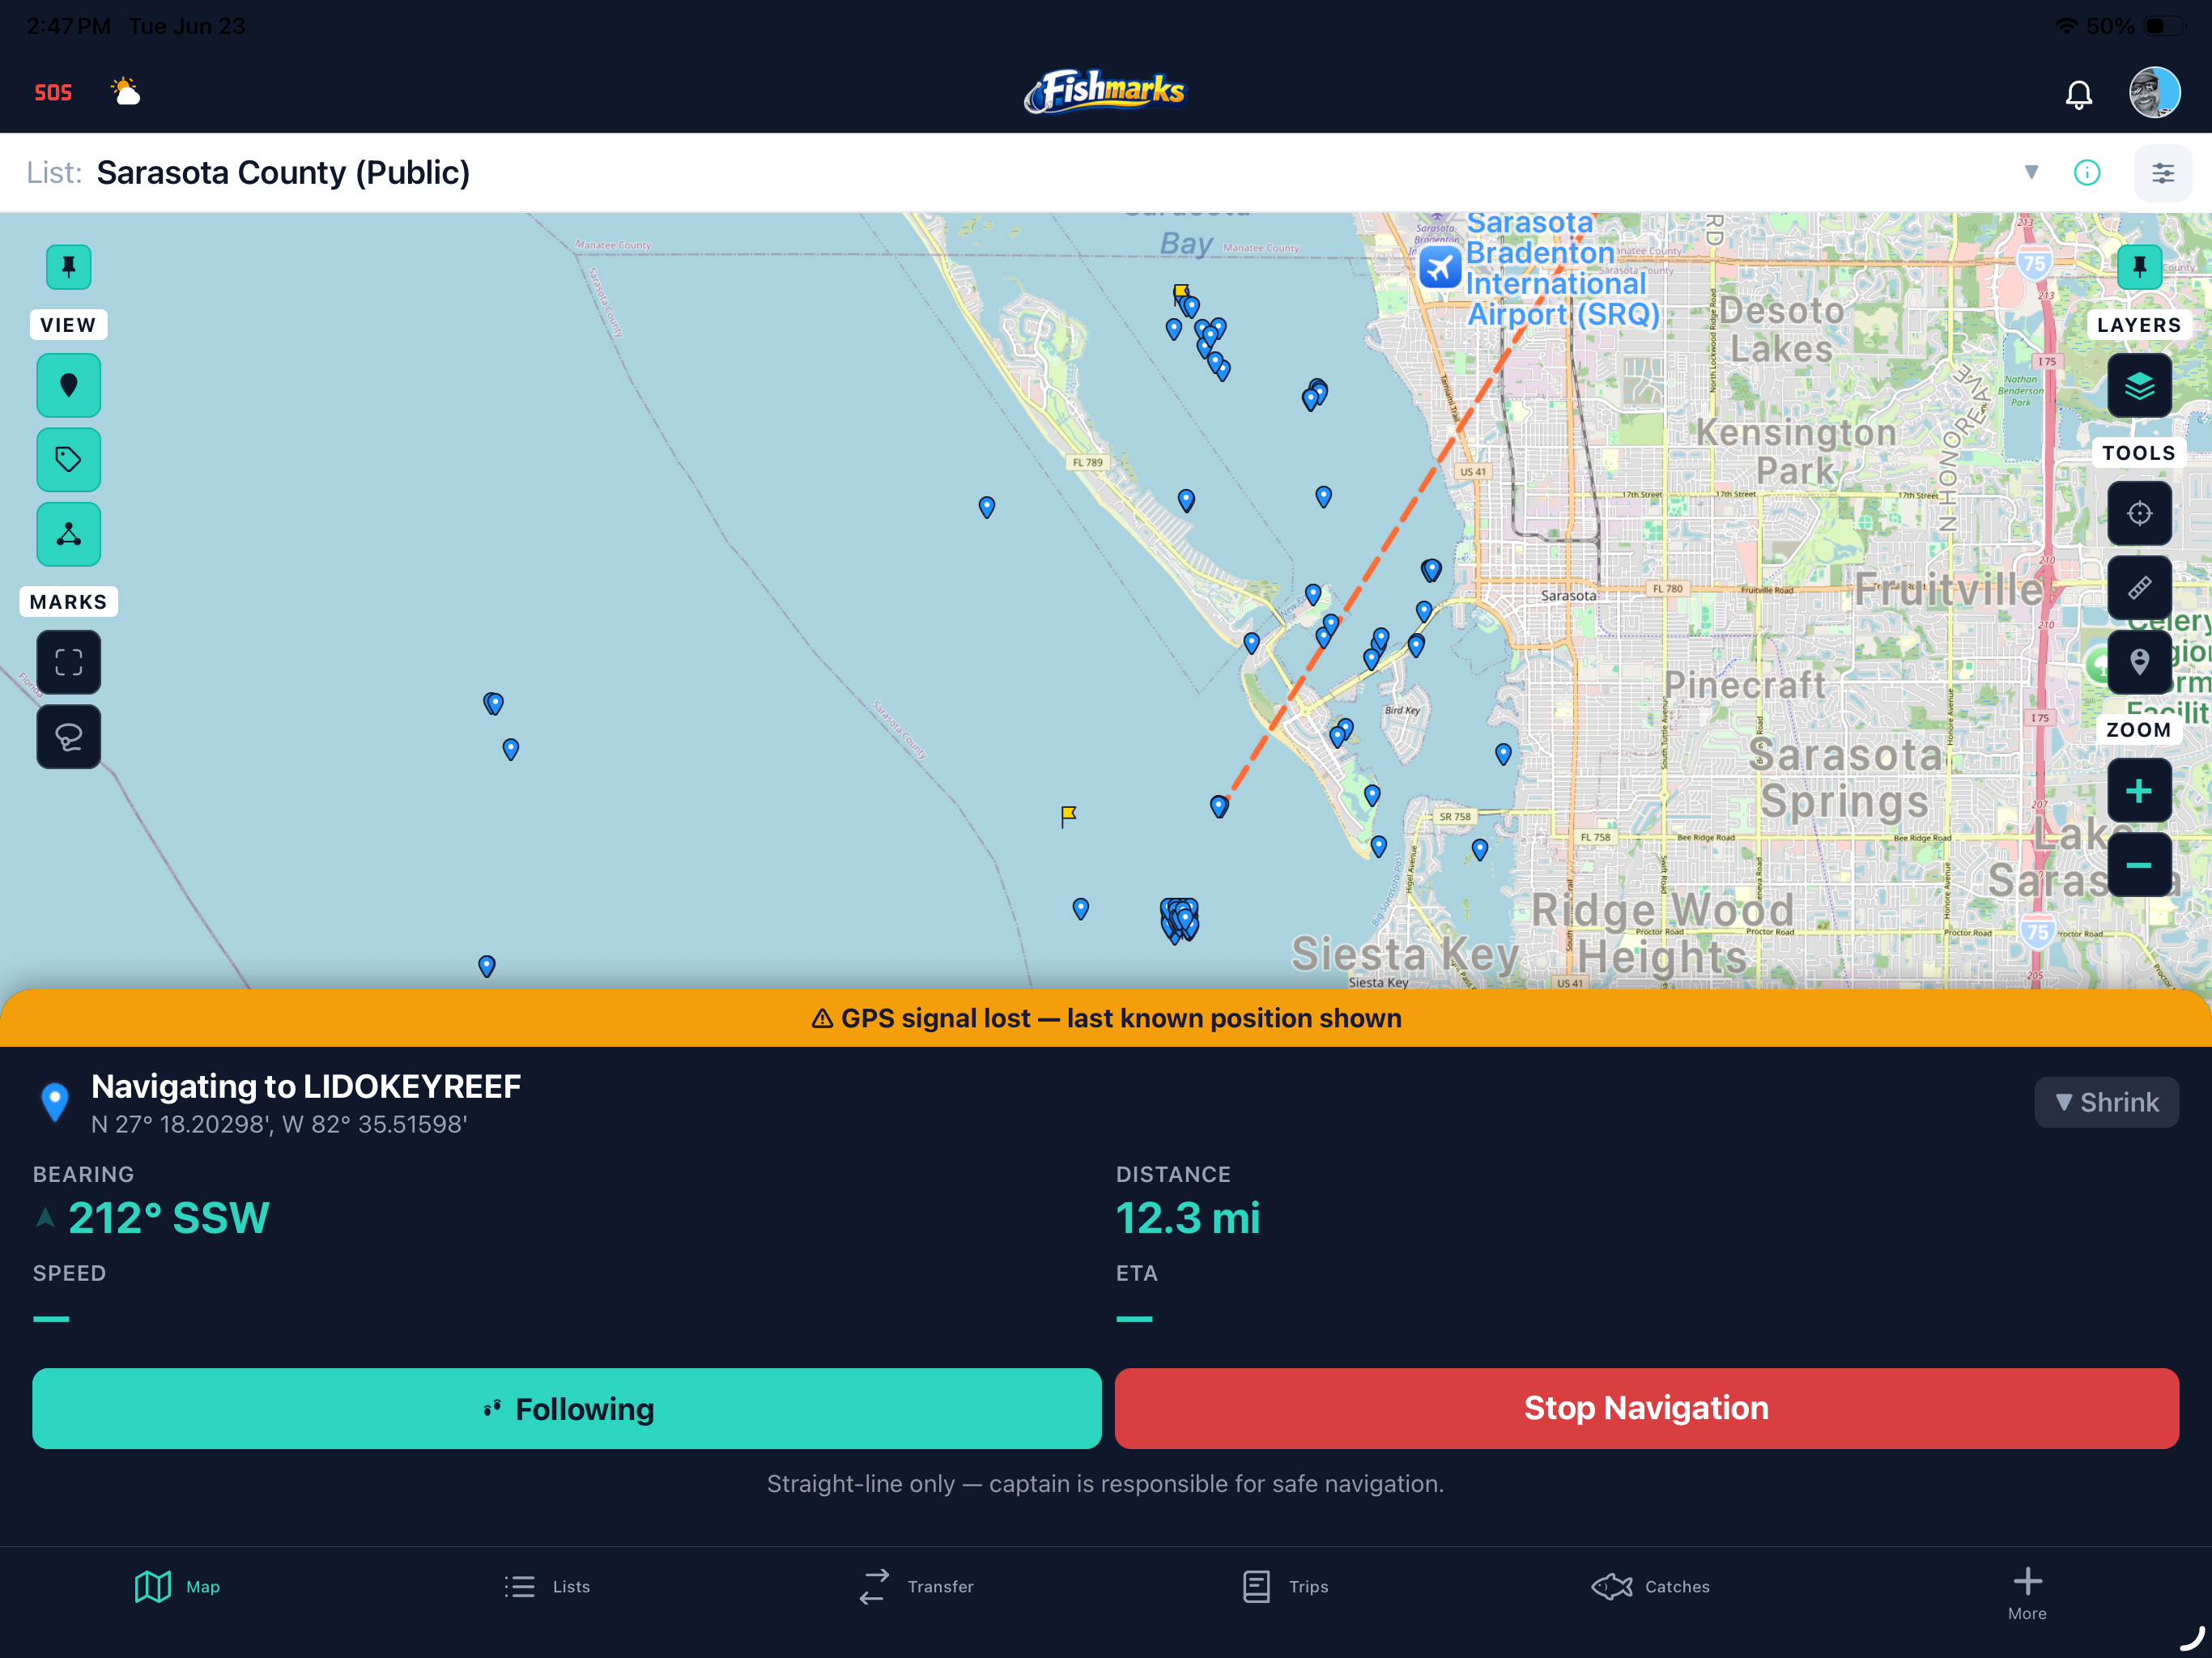Toggle the tag labels view button
This screenshot has height=1658, width=2212.
point(69,460)
